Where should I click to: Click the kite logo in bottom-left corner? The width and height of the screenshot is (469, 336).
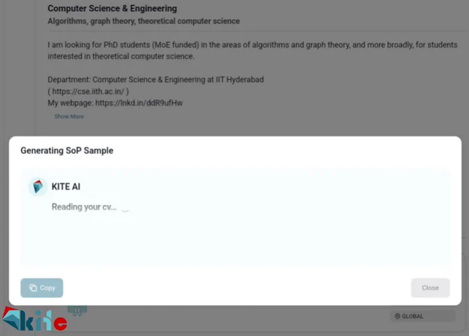pos(34,319)
